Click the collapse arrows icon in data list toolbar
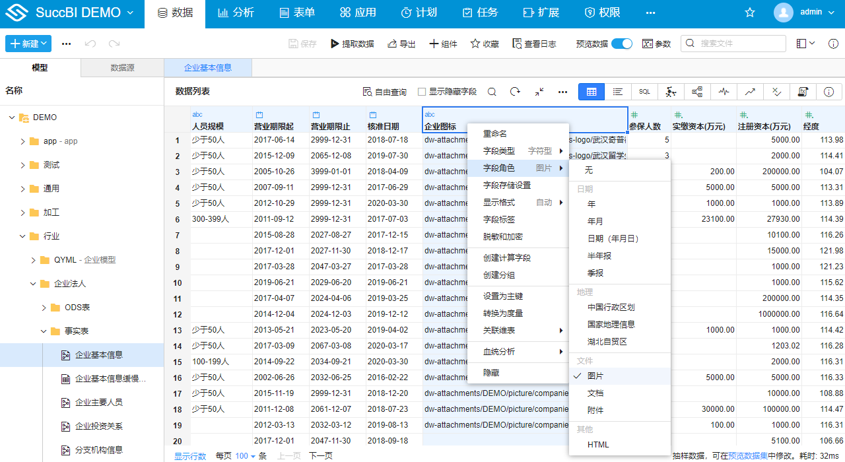Image resolution: width=845 pixels, height=462 pixels. (x=539, y=92)
